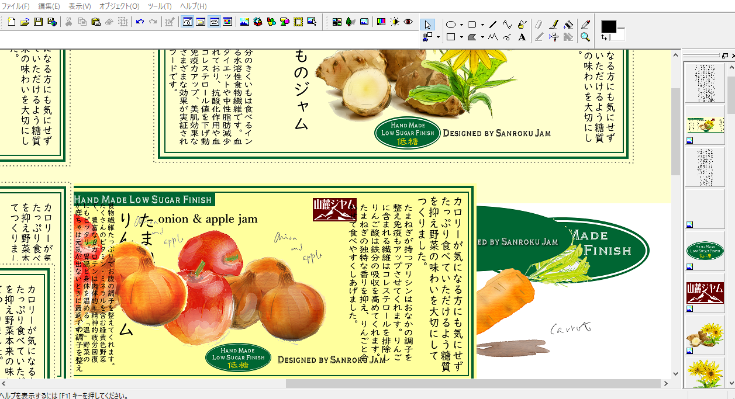The width and height of the screenshot is (735, 399).
Task: Expand dropdown beside Rounded rectangle tool
Action: click(x=482, y=25)
